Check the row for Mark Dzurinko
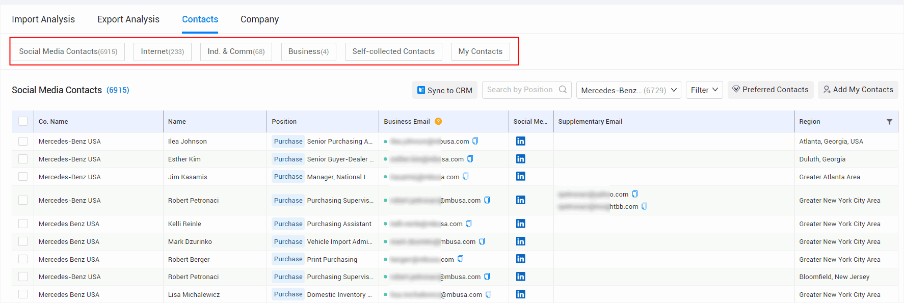Image resolution: width=904 pixels, height=303 pixels. point(23,241)
